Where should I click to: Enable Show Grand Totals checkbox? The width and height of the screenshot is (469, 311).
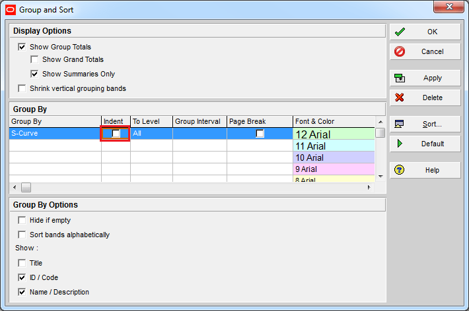pos(35,60)
